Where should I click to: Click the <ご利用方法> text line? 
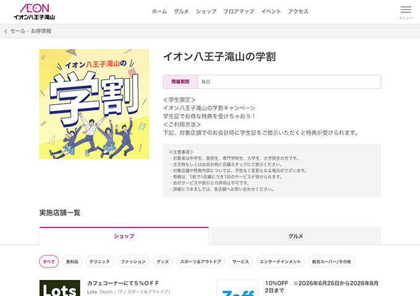(x=182, y=125)
